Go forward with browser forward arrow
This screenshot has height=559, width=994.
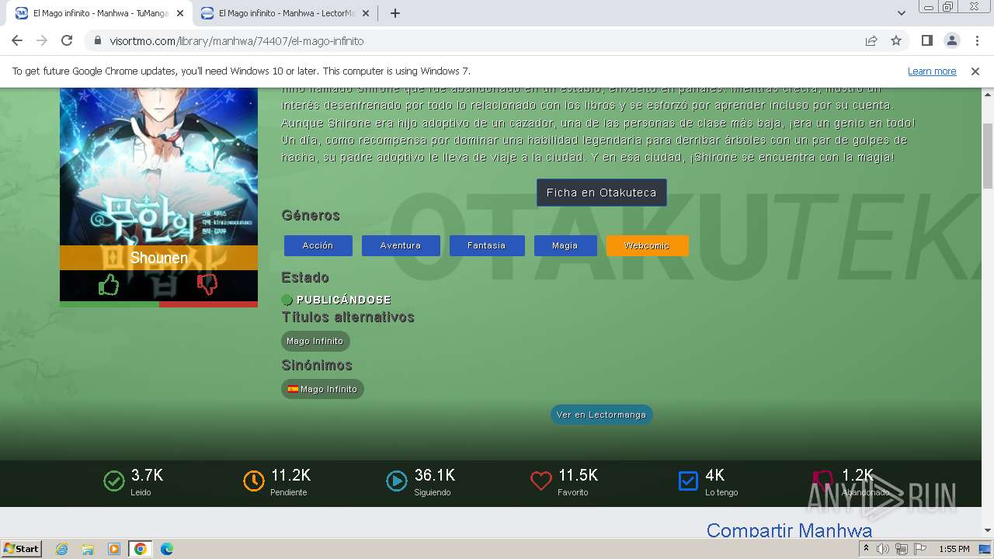42,40
